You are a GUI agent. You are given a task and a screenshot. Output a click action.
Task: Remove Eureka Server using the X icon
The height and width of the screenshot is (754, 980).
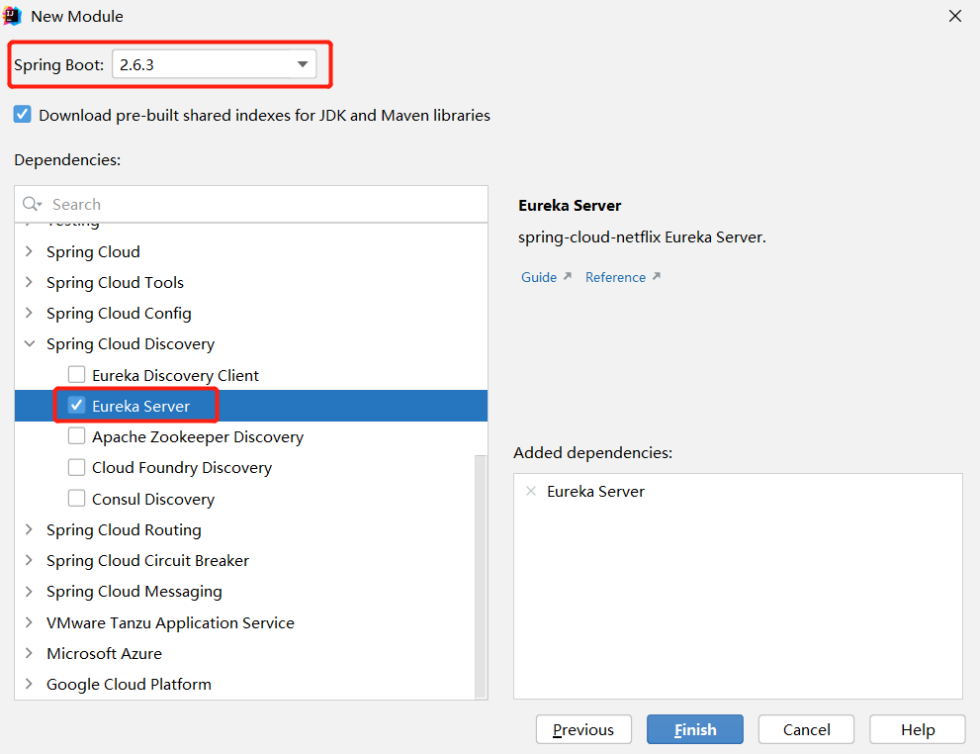pyautogui.click(x=531, y=492)
